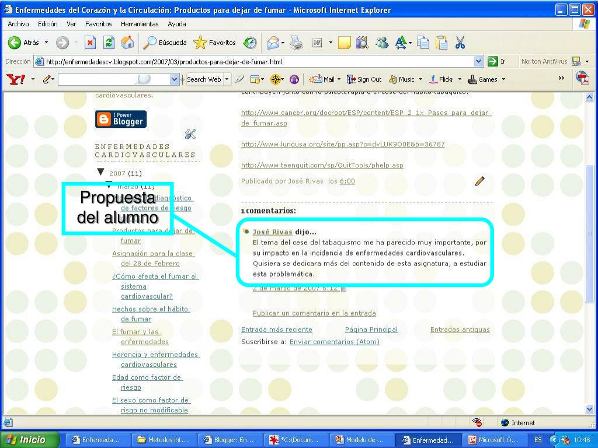Screen dimensions: 598x448
Task: Open the Messenger people icon
Action: tap(381, 43)
